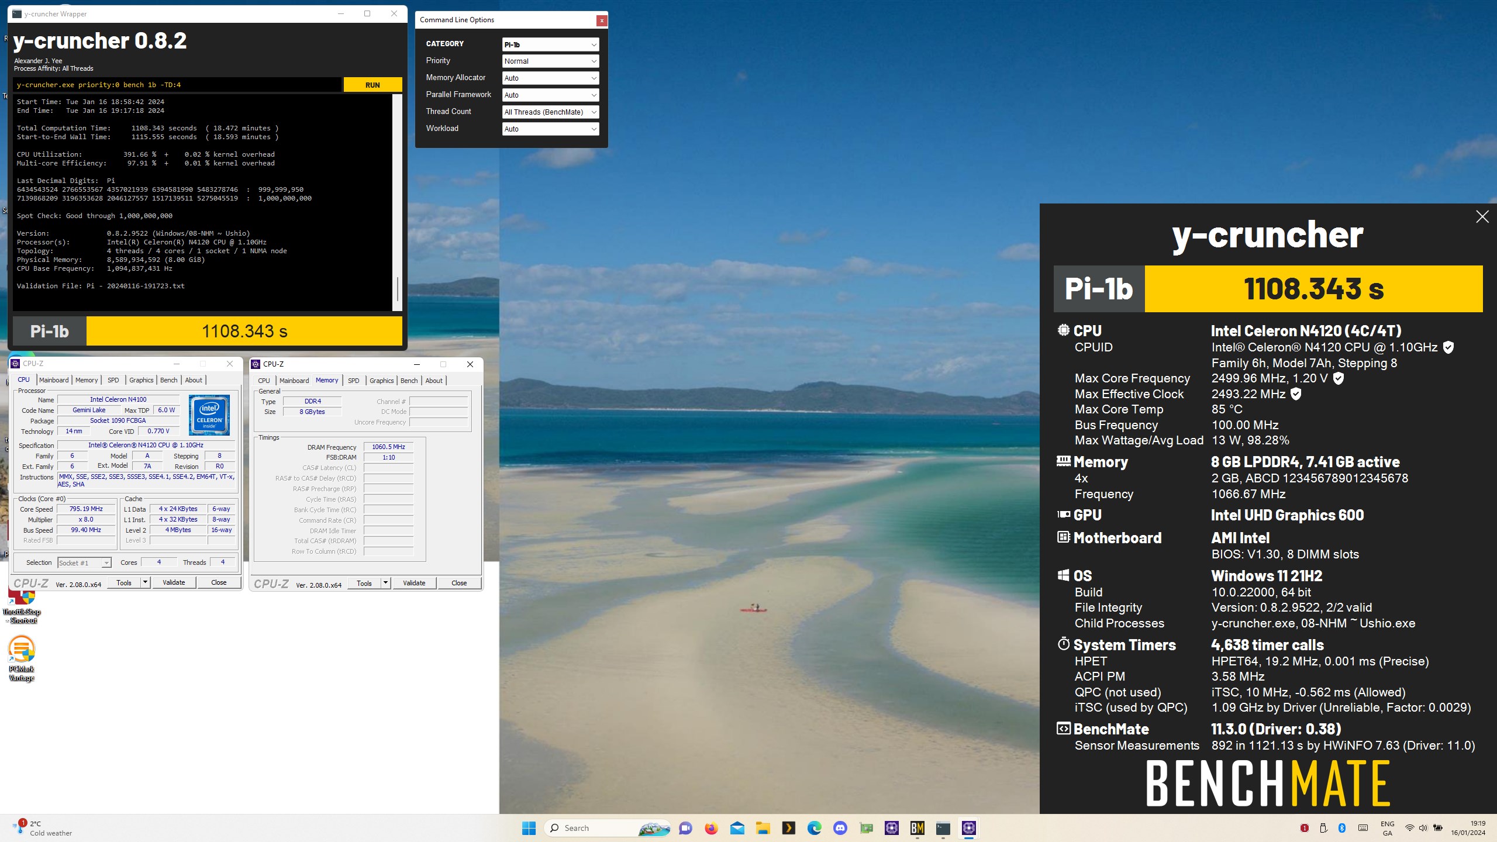
Task: Click the Wi-Fi network tray icon
Action: tap(1409, 828)
